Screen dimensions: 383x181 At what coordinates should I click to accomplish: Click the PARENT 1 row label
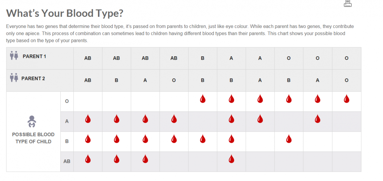point(34,56)
